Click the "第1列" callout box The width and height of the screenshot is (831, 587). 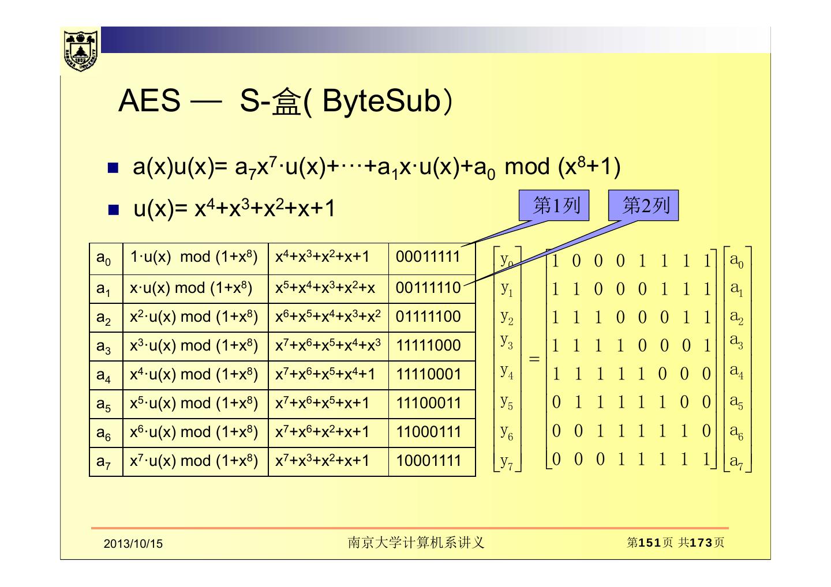554,205
